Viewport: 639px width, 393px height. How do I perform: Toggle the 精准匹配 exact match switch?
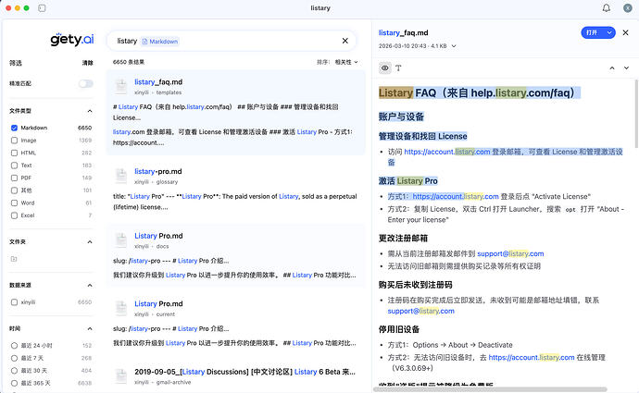[x=85, y=83]
